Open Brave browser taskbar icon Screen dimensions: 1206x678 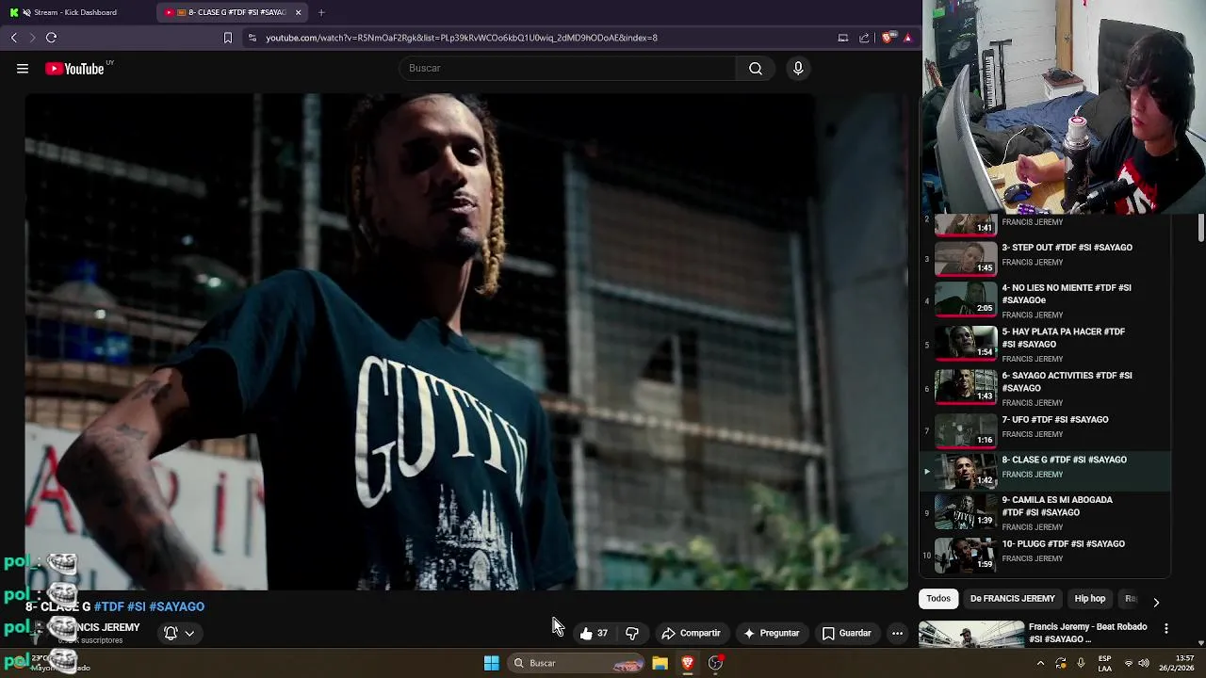click(688, 663)
